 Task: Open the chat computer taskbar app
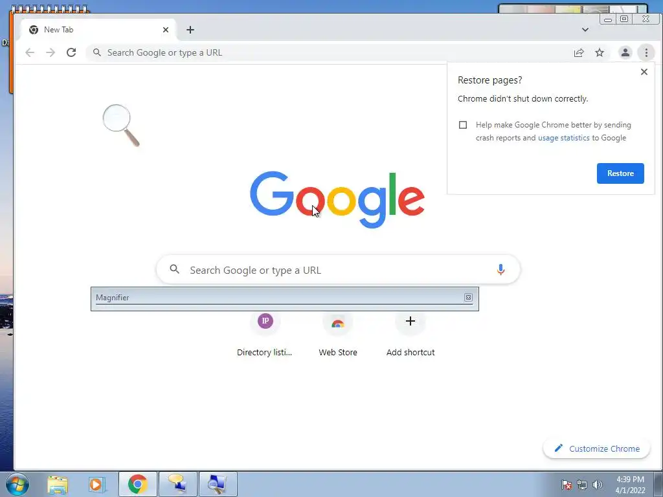click(177, 484)
